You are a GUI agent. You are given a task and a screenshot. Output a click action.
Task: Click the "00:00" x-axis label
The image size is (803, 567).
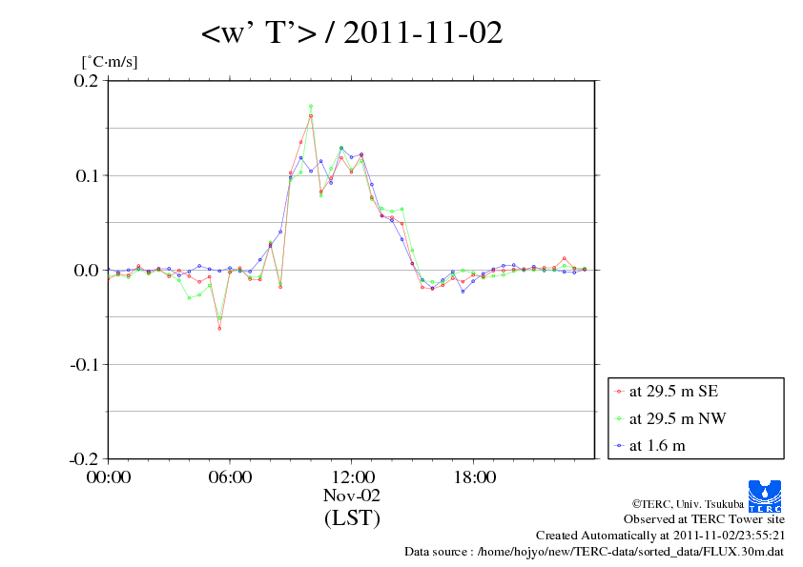[109, 476]
